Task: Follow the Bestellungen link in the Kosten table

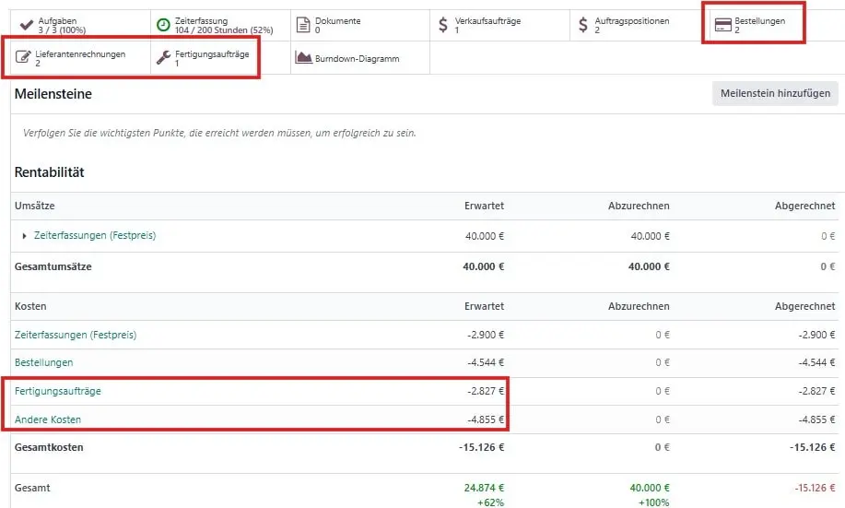Action: point(43,362)
